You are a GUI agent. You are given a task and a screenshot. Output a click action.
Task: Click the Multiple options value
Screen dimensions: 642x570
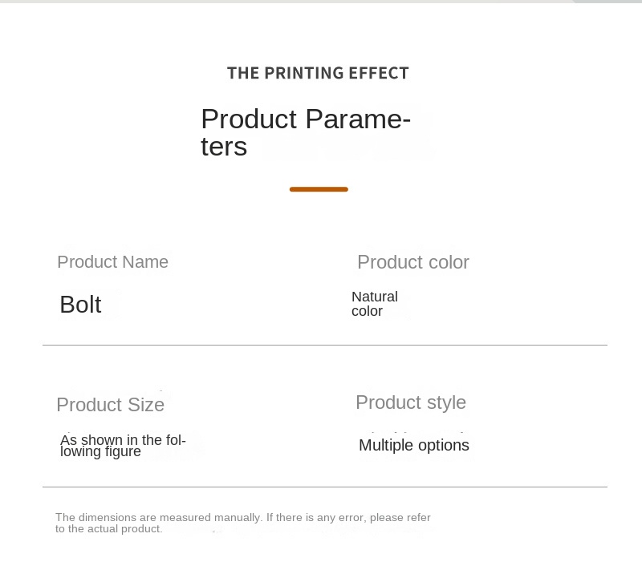pos(414,445)
